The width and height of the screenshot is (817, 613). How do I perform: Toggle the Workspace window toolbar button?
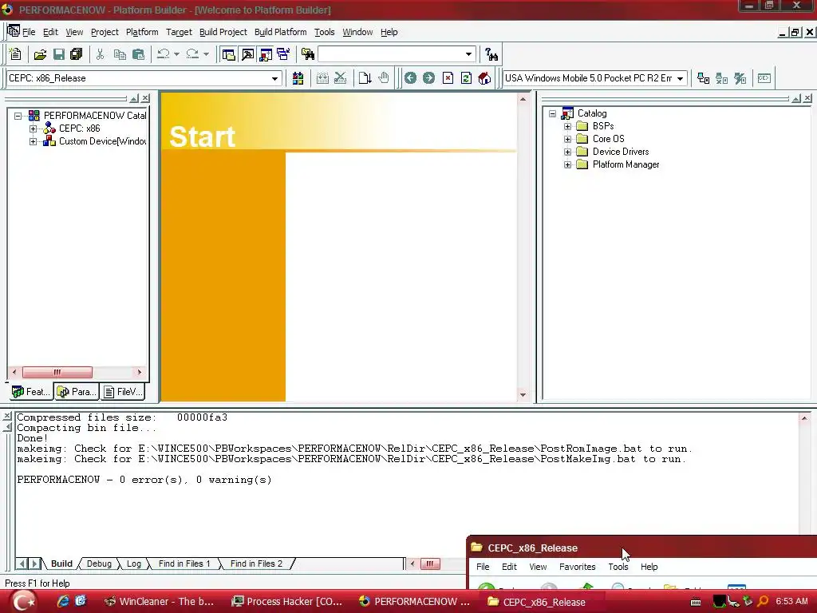click(x=228, y=54)
